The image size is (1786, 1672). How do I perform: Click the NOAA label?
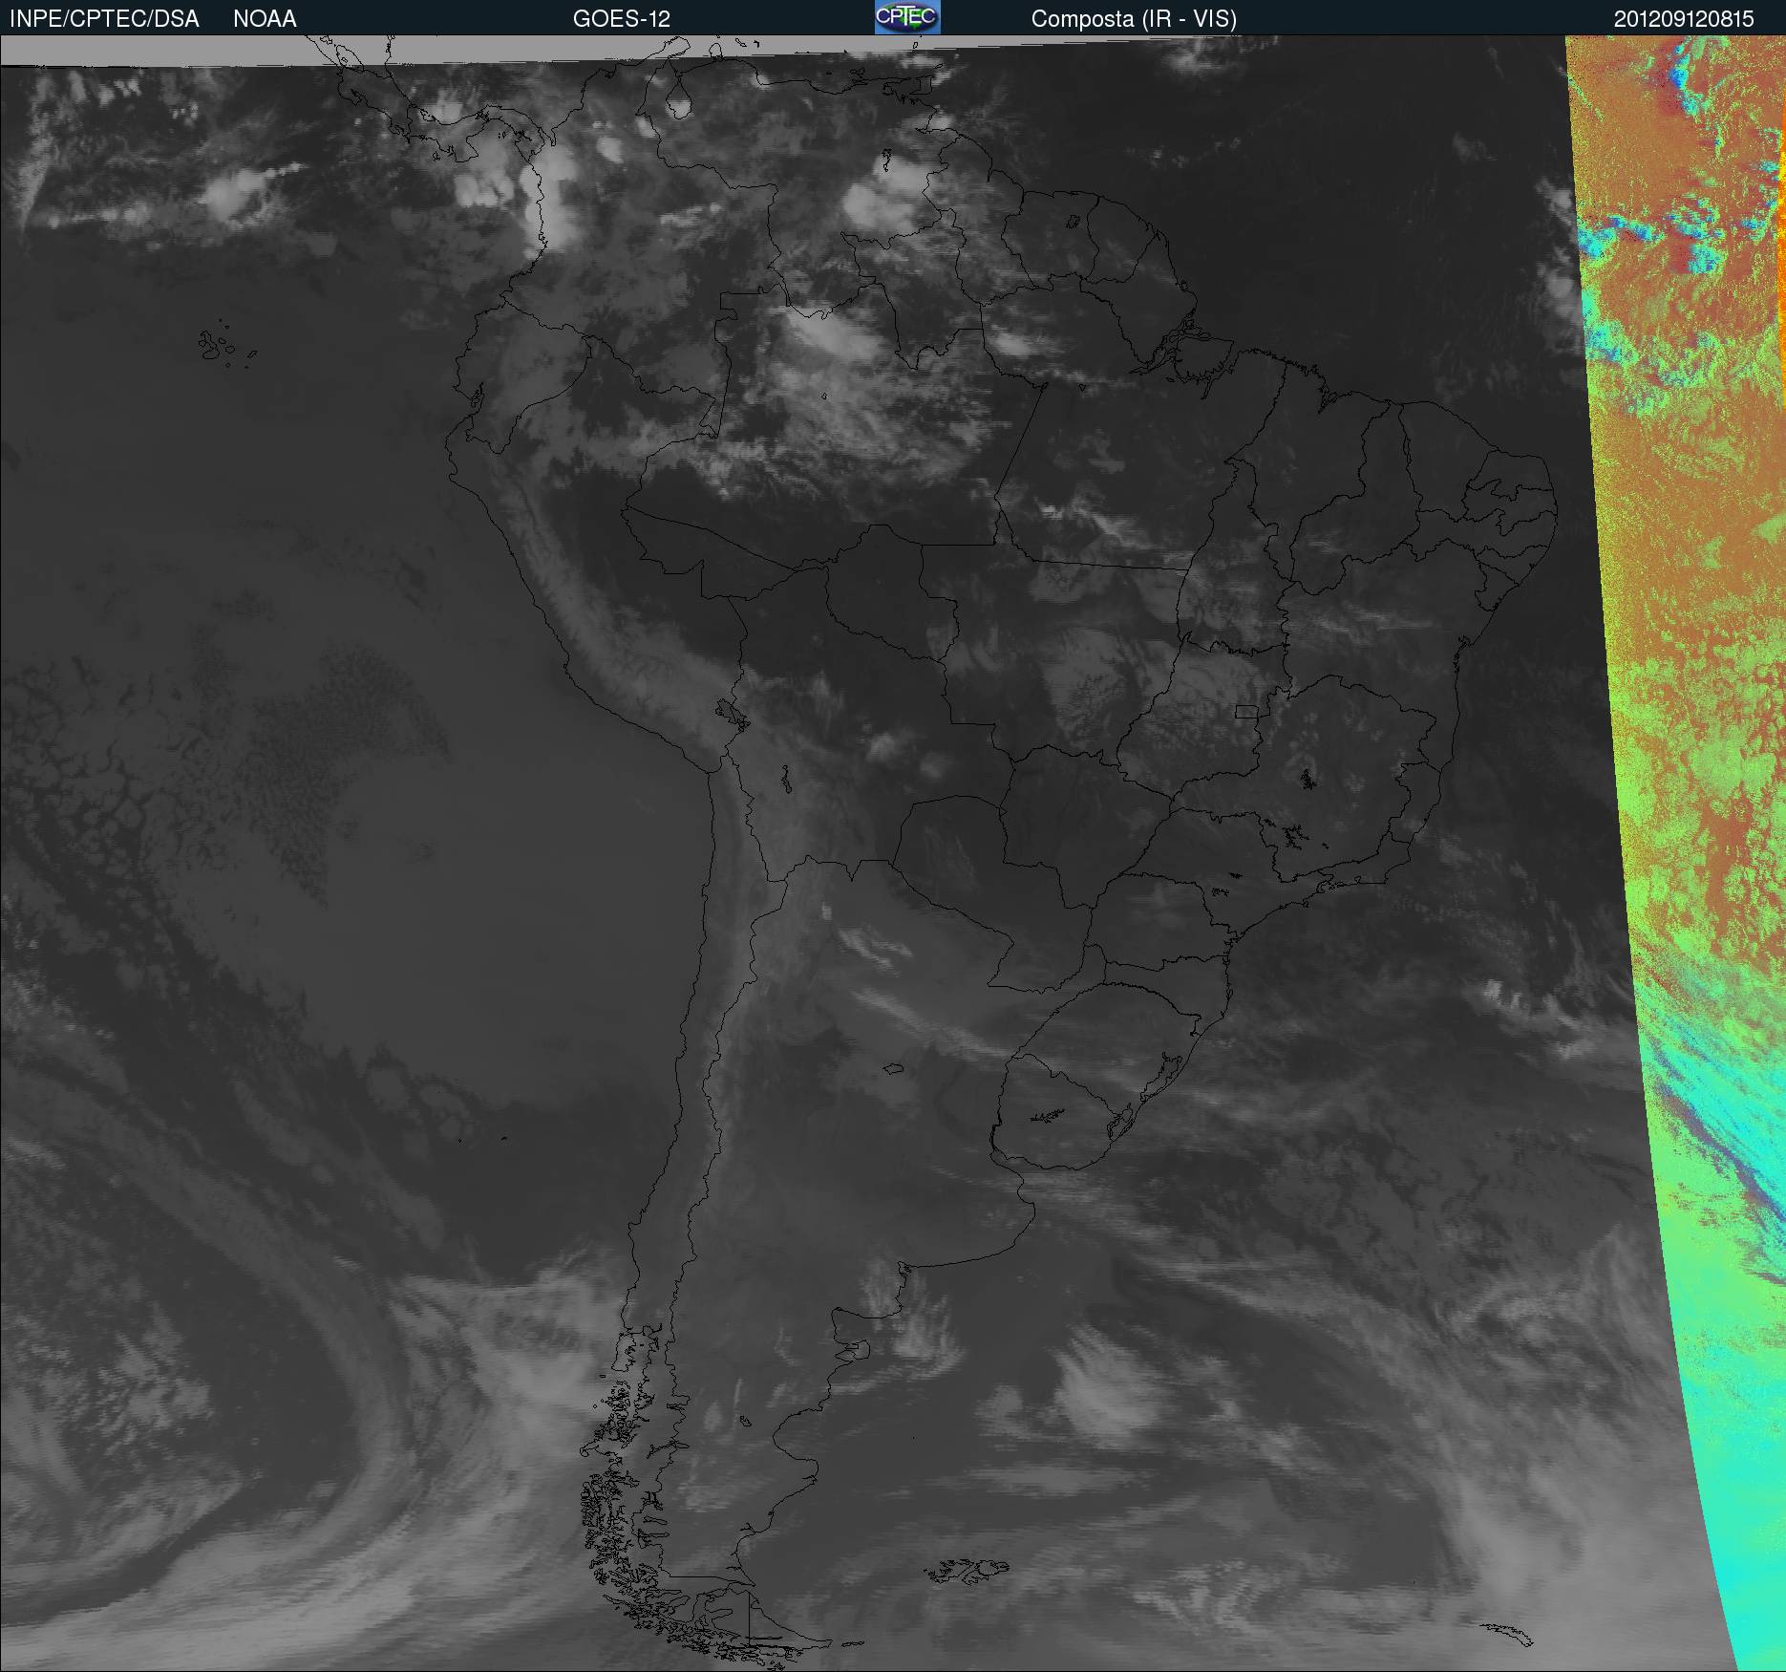click(265, 19)
